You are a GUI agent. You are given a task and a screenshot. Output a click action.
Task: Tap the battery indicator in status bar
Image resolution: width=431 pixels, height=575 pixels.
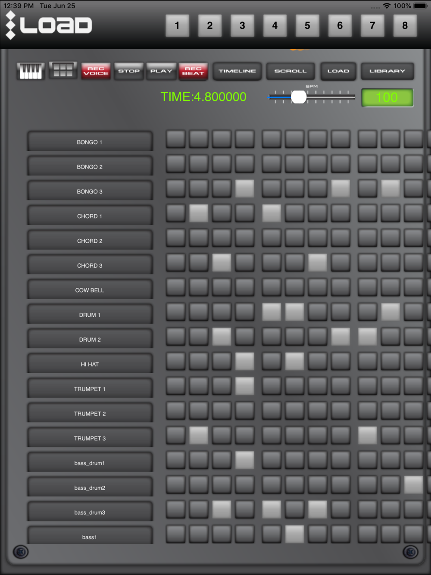pos(421,6)
